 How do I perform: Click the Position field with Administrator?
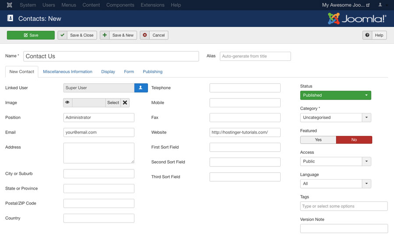coord(99,118)
